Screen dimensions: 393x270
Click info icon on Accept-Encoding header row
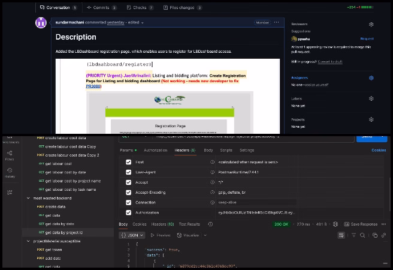pyautogui.click(x=212, y=192)
